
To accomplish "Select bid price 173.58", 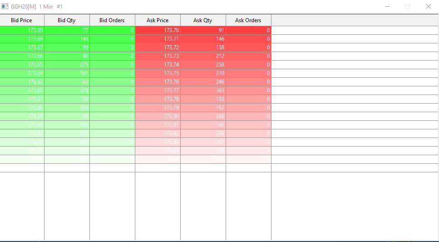I will 22,125.
